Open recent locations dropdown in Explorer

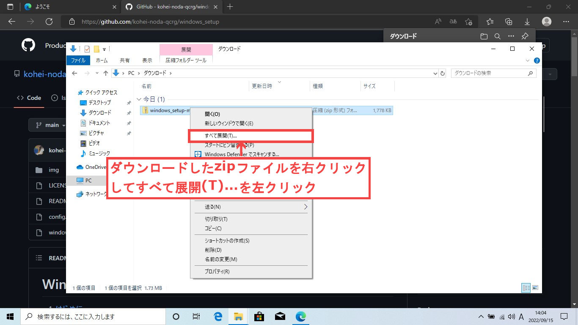pyautogui.click(x=97, y=73)
